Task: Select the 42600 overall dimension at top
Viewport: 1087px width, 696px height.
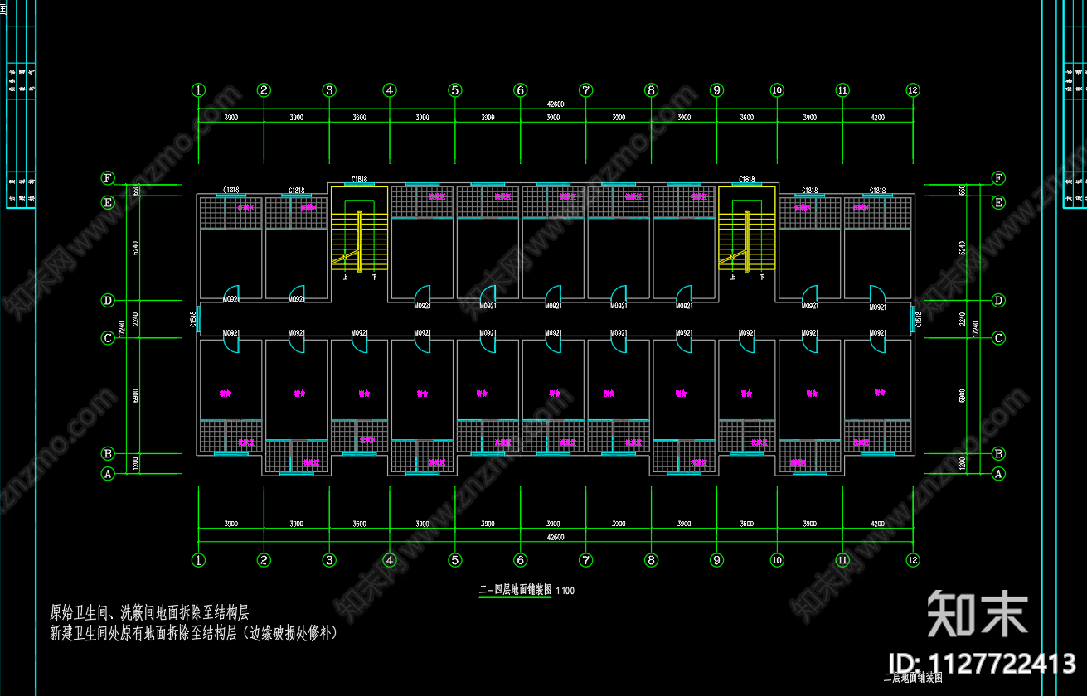Action: 555,104
